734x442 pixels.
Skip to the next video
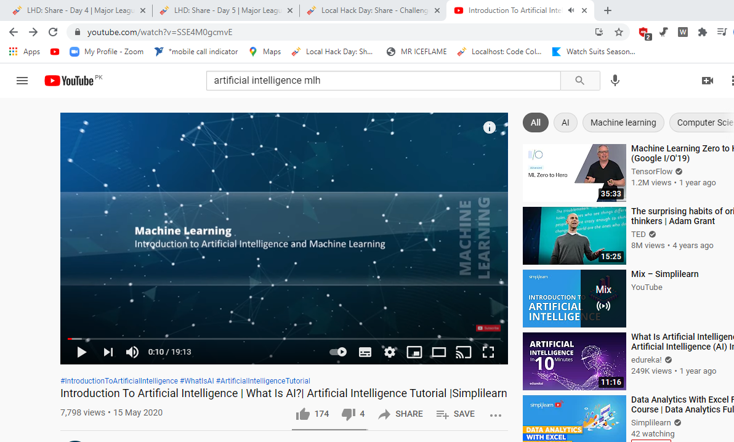(108, 352)
